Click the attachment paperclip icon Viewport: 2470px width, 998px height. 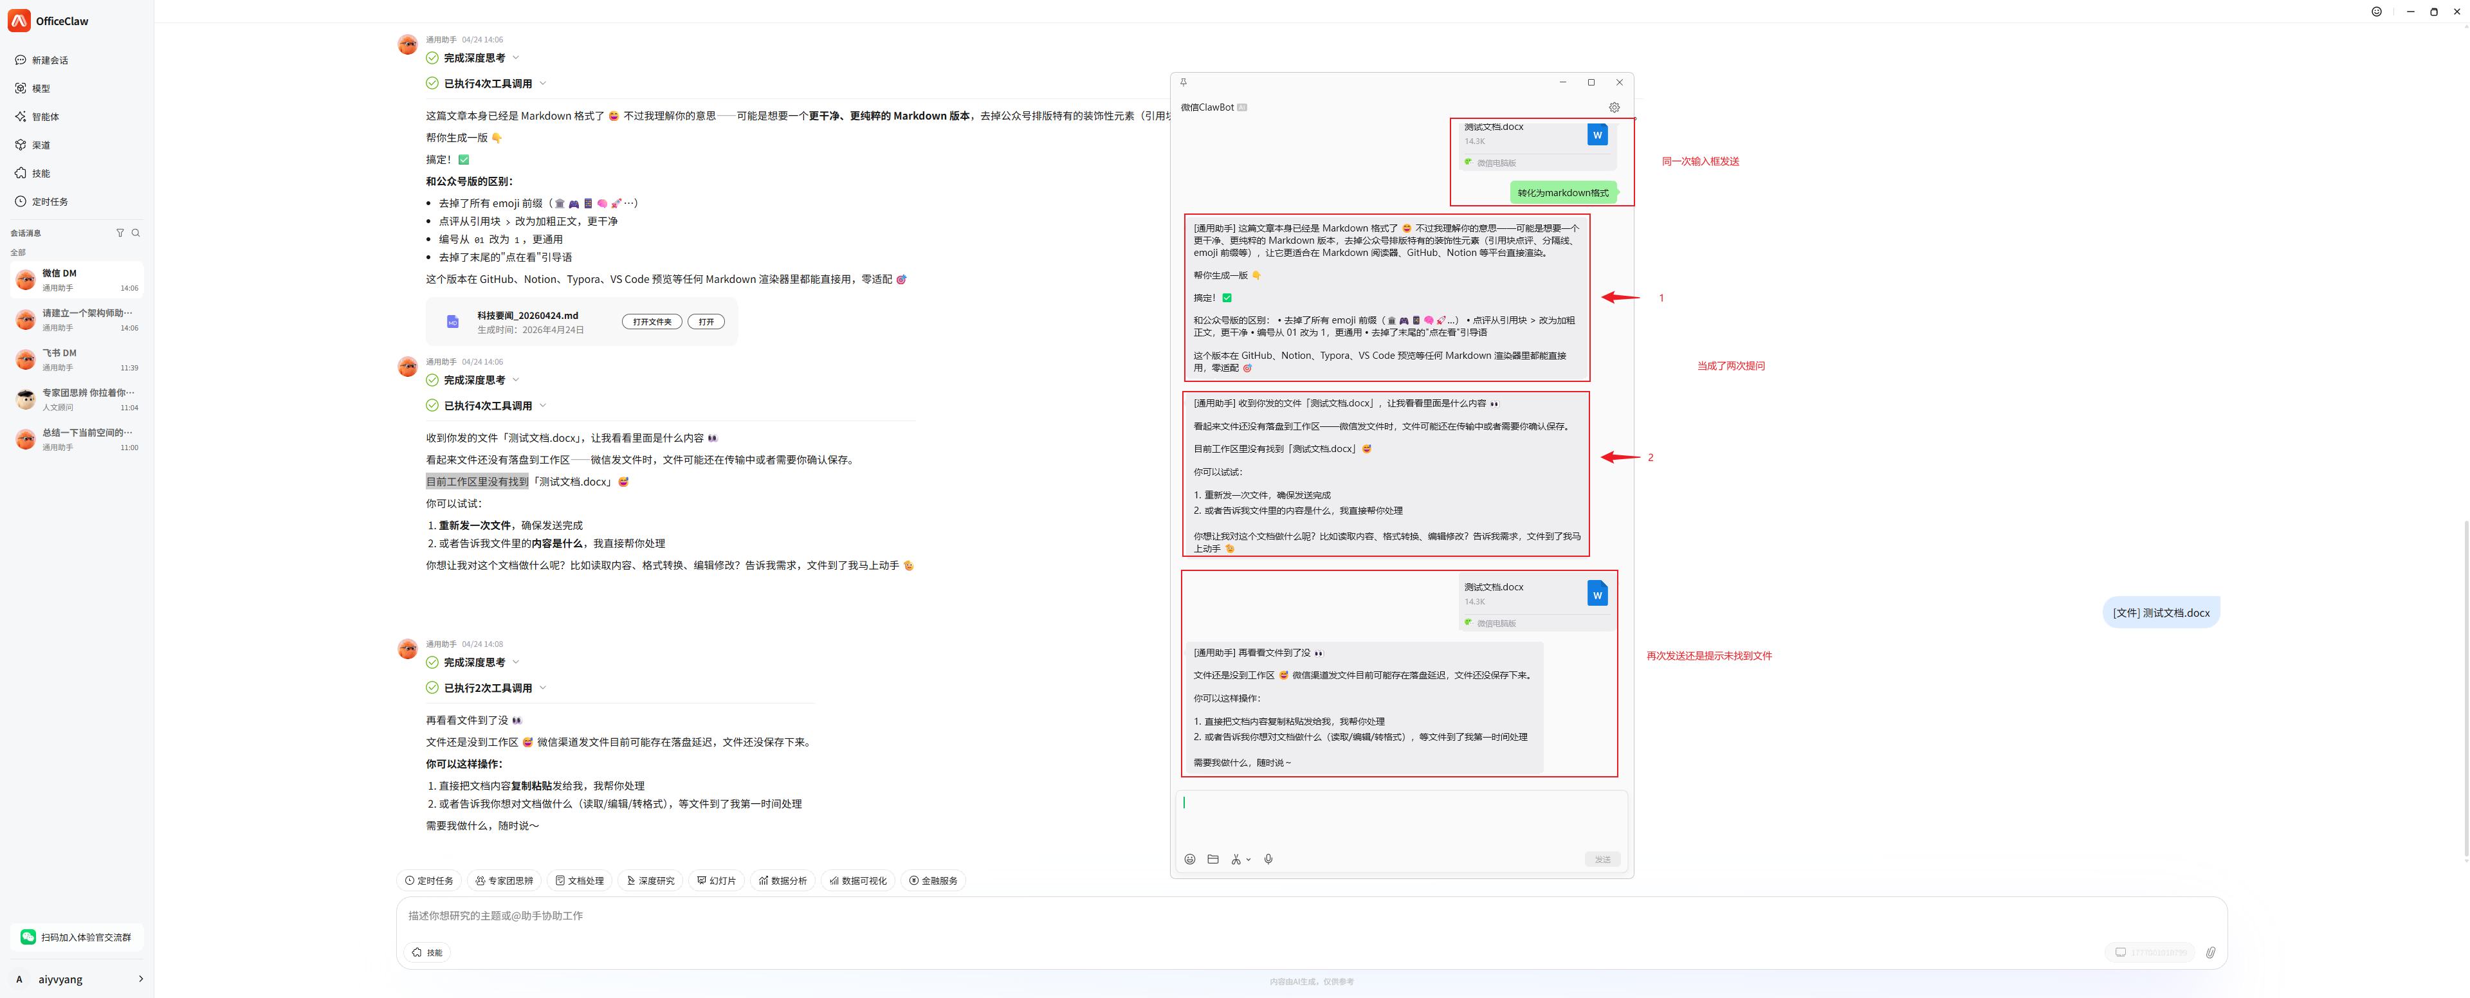pos(2210,952)
